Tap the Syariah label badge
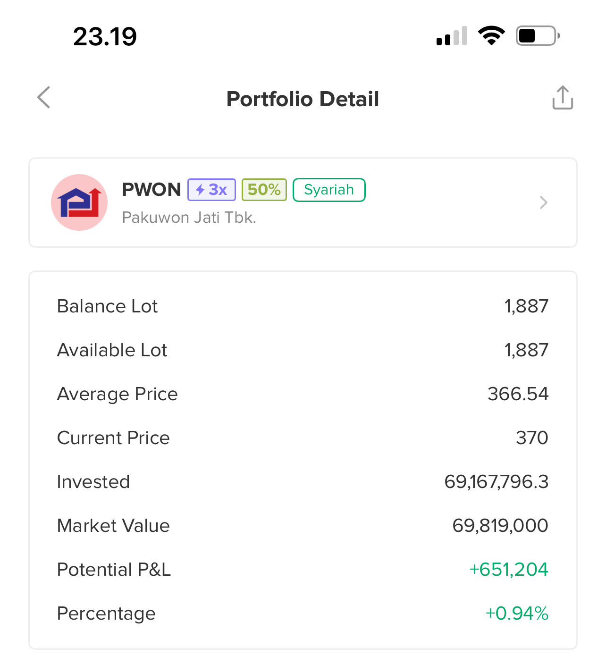 pos(329,190)
